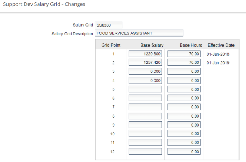This screenshot has height=162, width=246.
Task: Click Base Hours field for grid point 3
Action: [x=184, y=72]
